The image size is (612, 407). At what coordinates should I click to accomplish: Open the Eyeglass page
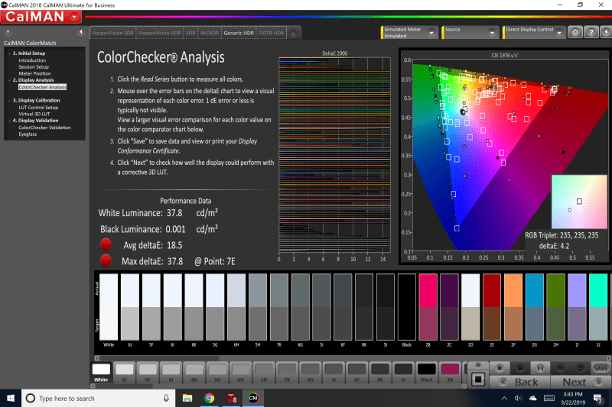(x=28, y=134)
